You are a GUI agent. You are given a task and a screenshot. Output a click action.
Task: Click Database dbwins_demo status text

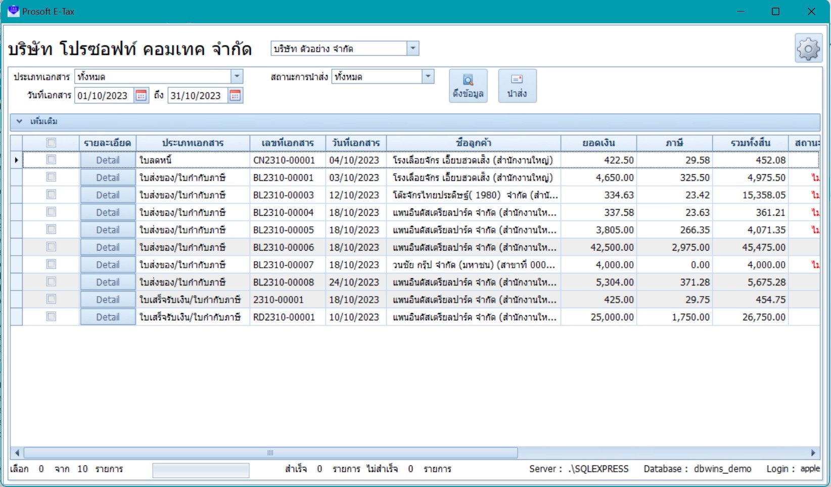[x=697, y=469]
